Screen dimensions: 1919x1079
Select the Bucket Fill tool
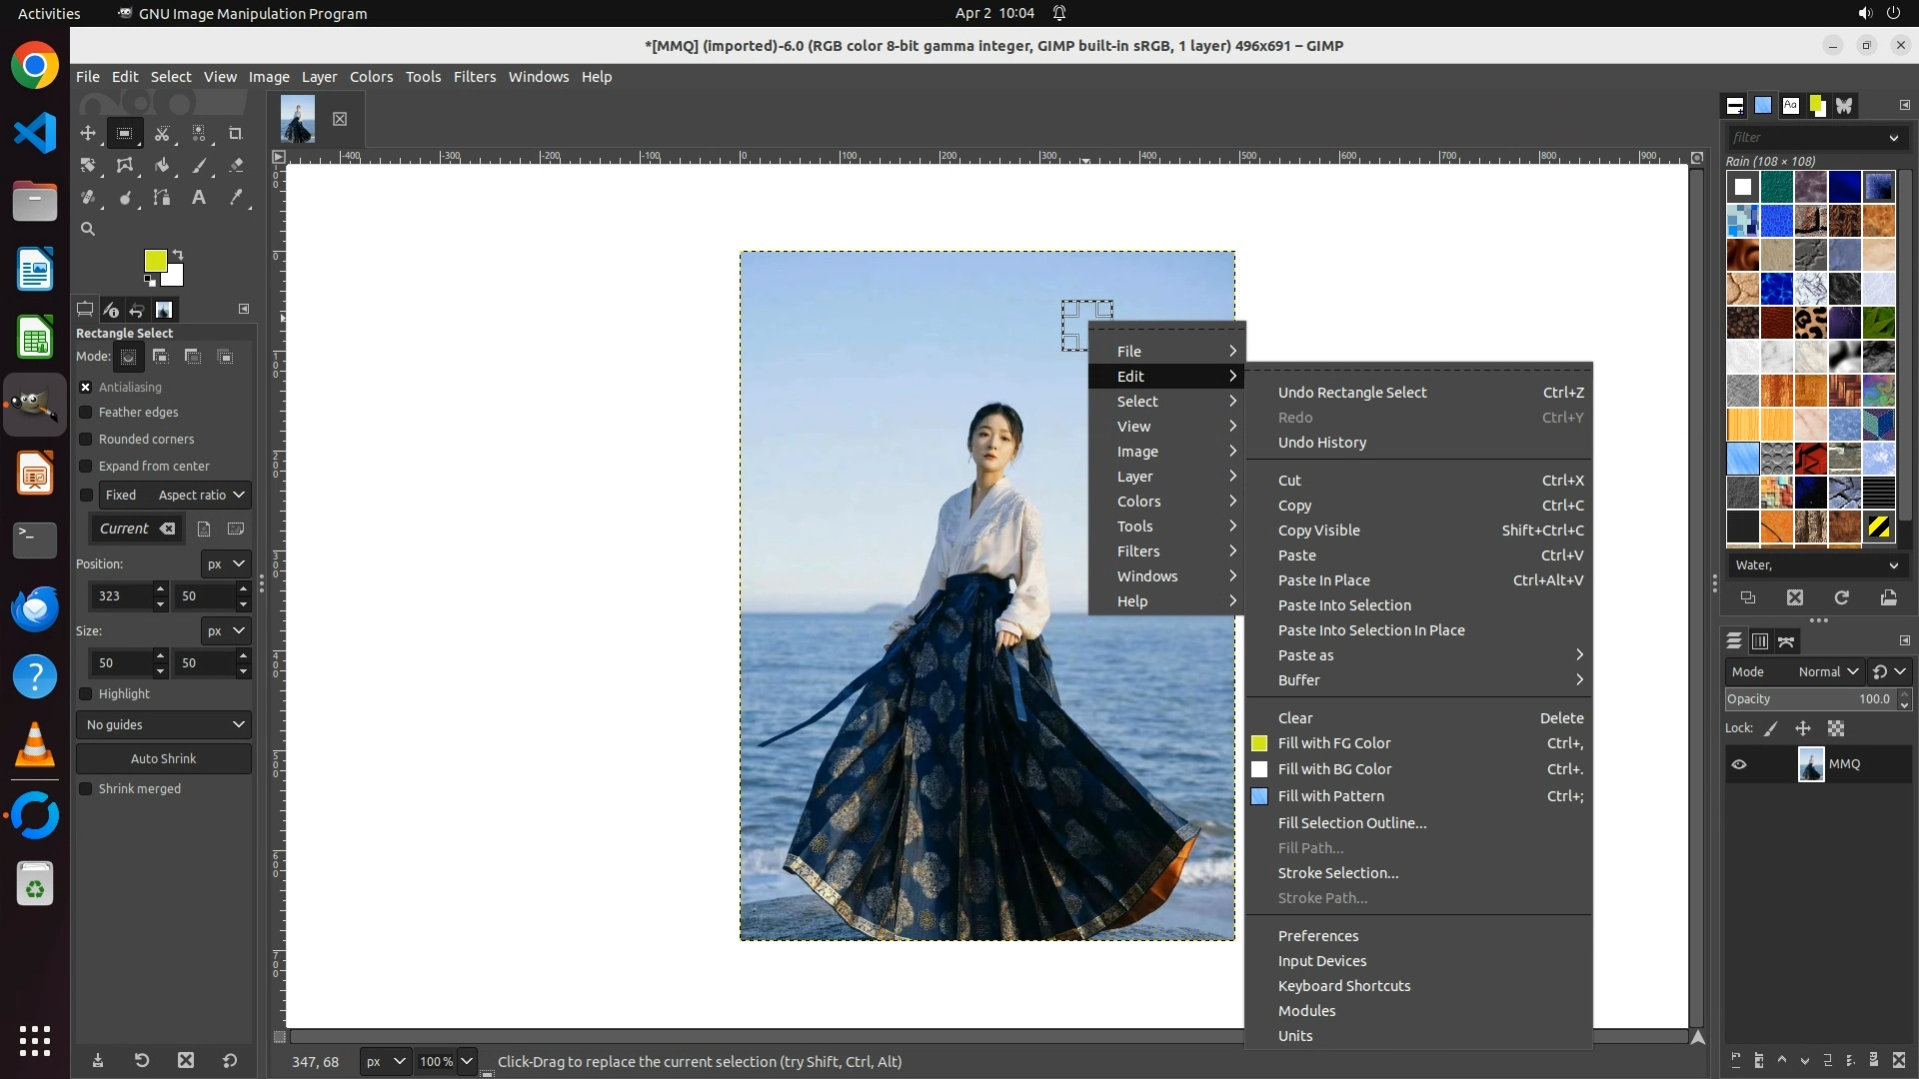coord(162,166)
